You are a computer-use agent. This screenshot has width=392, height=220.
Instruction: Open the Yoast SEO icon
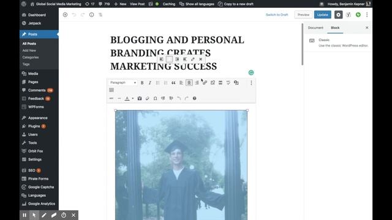click(x=349, y=15)
